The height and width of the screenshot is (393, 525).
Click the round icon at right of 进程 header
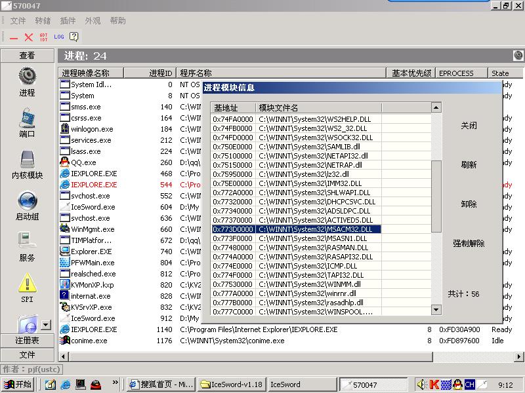click(x=518, y=56)
